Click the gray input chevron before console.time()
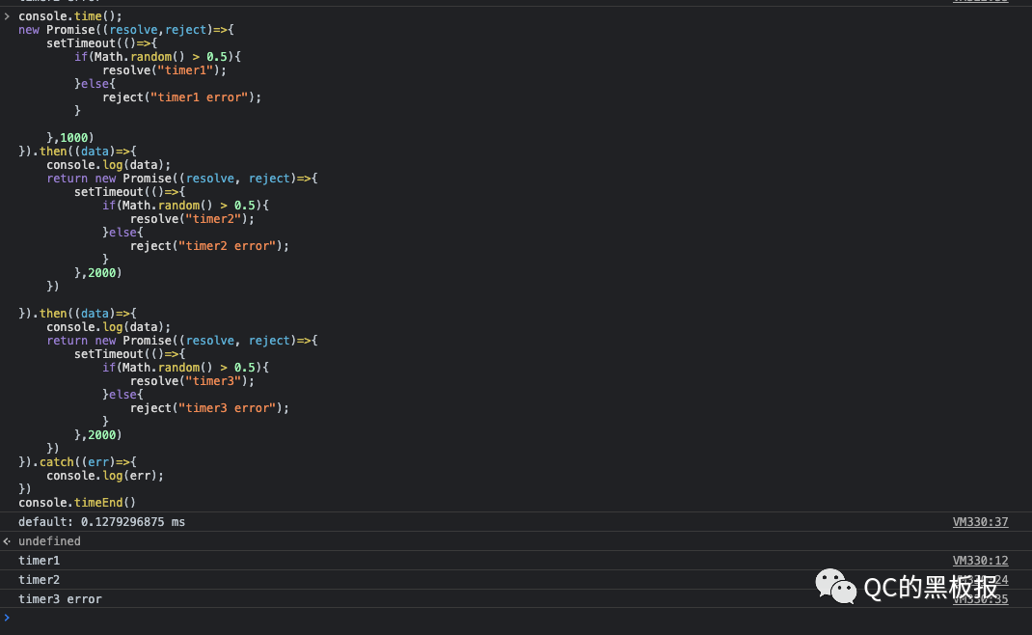This screenshot has width=1032, height=635. pyautogui.click(x=7, y=15)
